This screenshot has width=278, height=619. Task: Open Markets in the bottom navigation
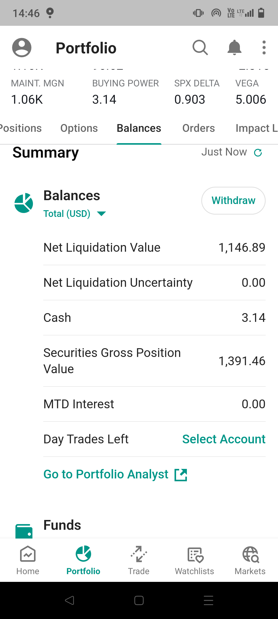point(250,560)
